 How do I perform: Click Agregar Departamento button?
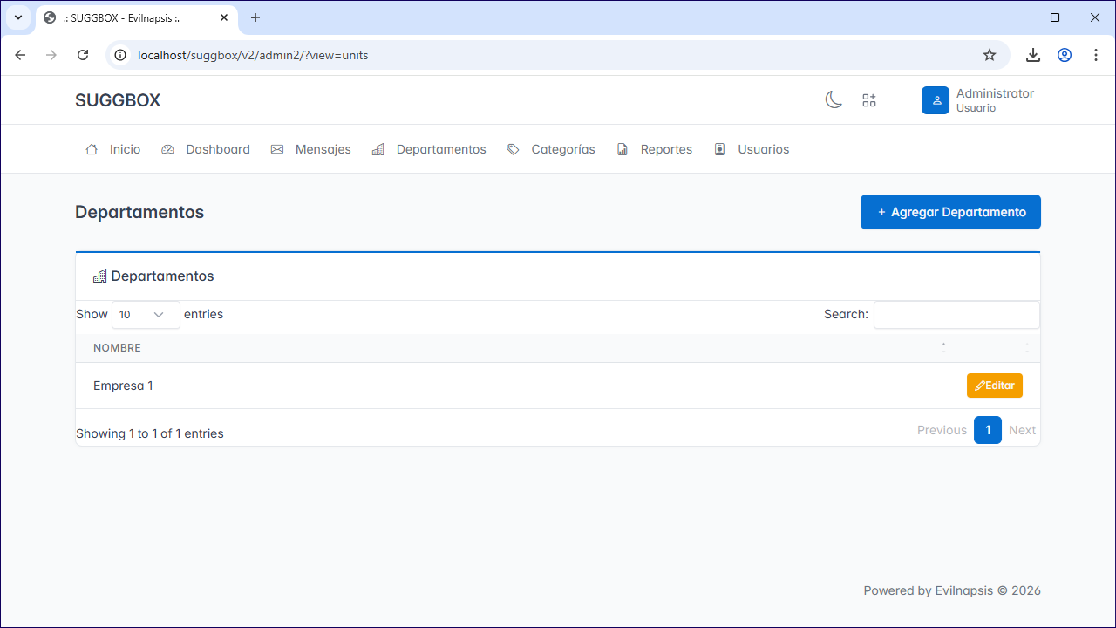point(950,212)
